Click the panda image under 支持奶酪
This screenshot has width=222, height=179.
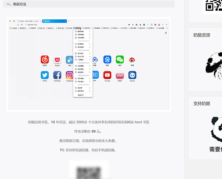(x=217, y=130)
